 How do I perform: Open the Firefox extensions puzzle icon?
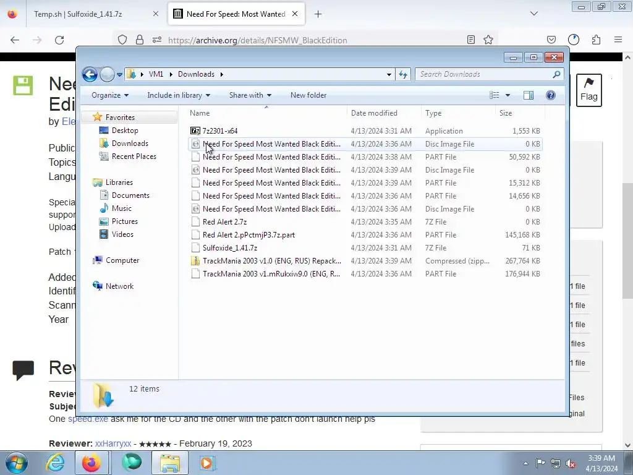597,40
